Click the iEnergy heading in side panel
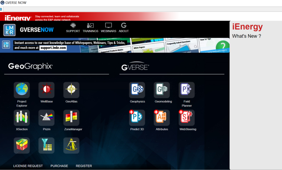 tap(248, 27)
